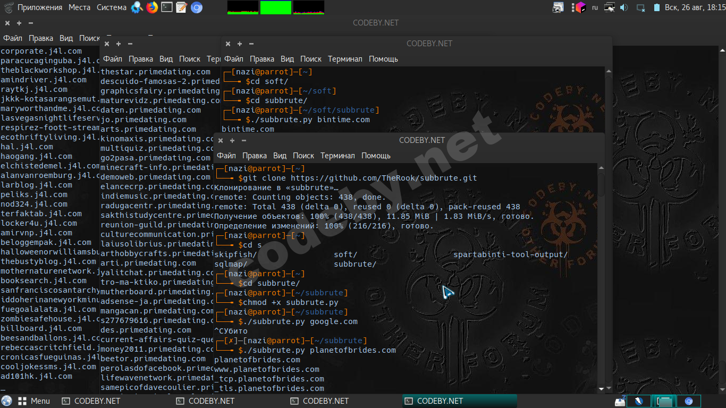This screenshot has height=408, width=726.
Task: Open Правка menu in the primedating terminal
Action: point(141,59)
